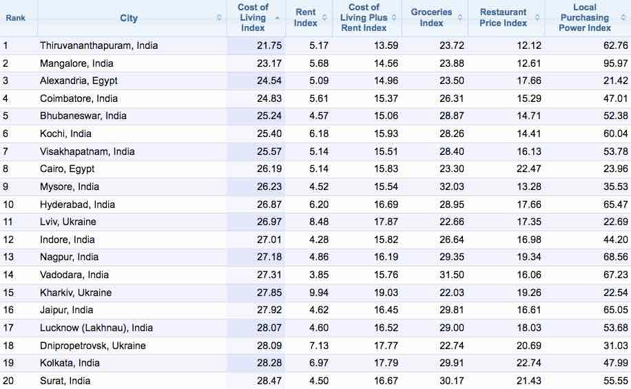
Task: Click Surat, India city cell
Action: 65,381
